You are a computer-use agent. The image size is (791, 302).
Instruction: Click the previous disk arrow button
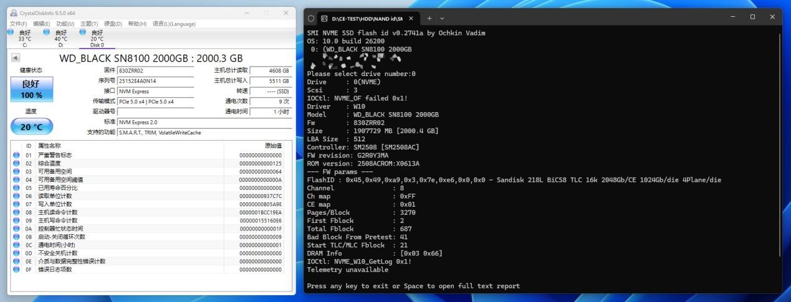16,57
